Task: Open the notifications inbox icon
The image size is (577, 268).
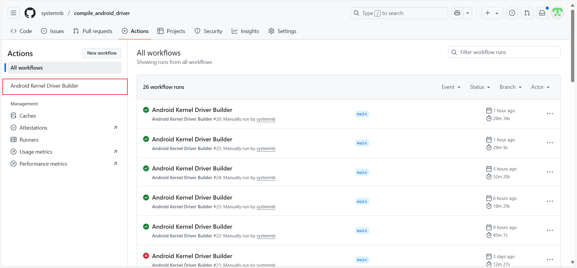Action: coord(542,13)
